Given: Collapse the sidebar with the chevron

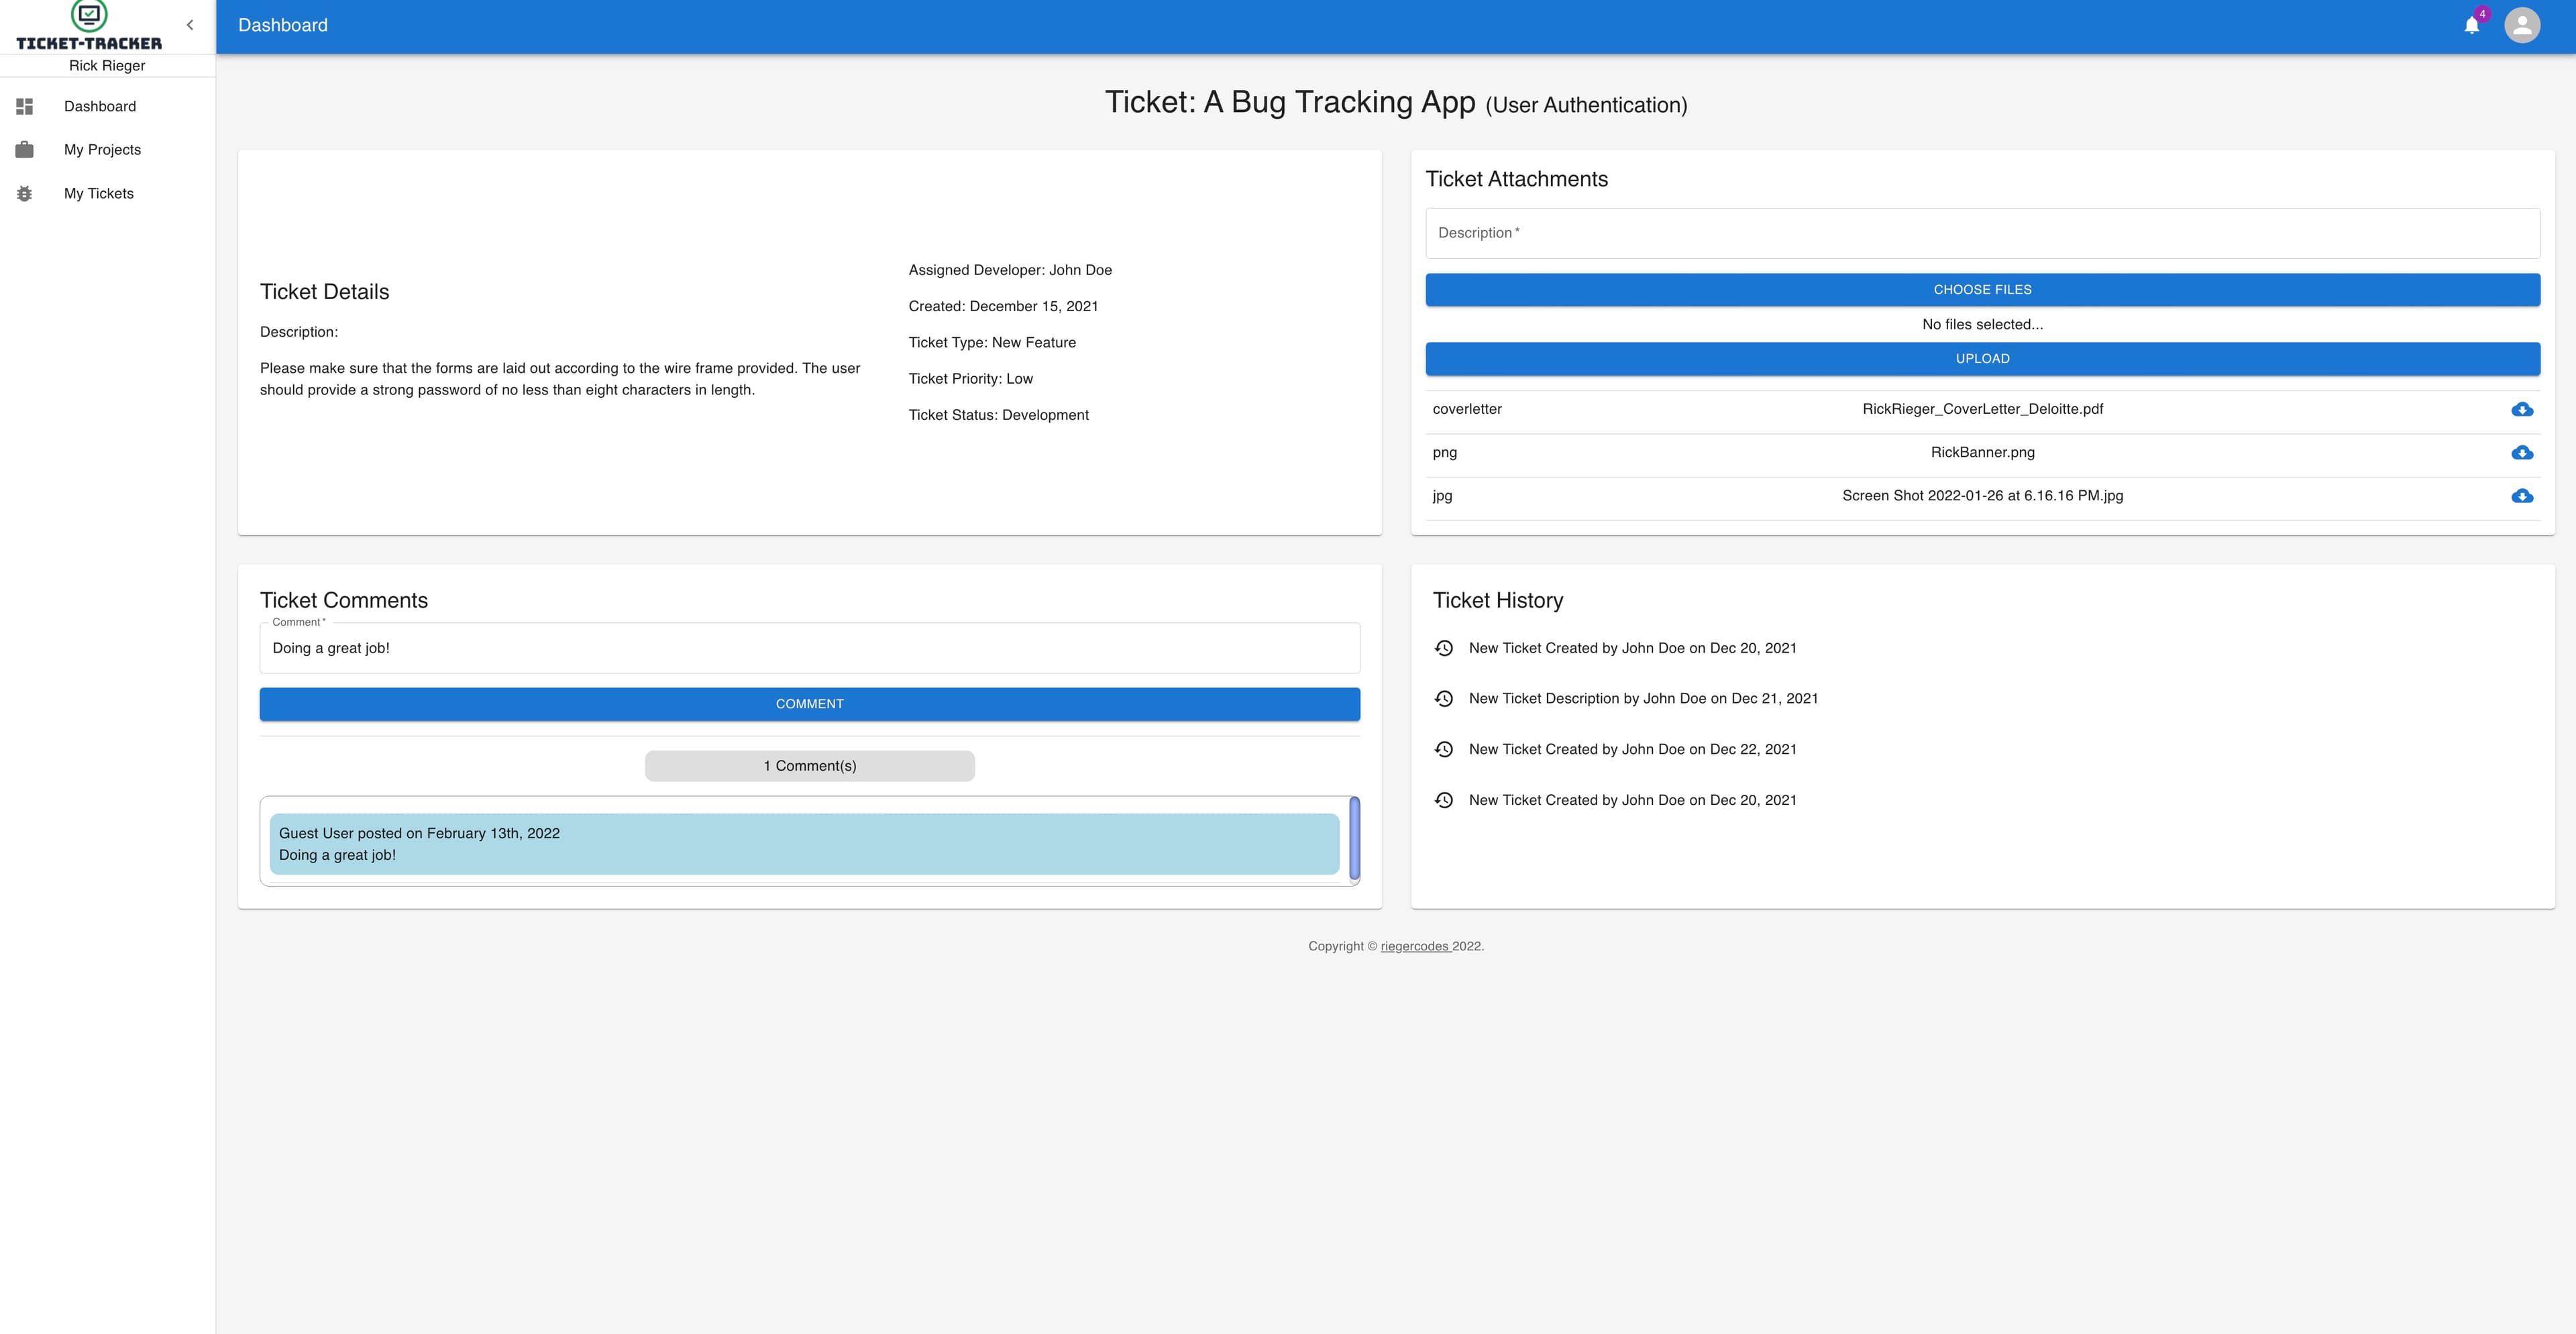Looking at the screenshot, I should 190,24.
